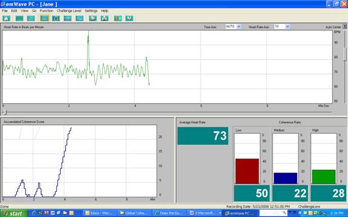Image resolution: width=348 pixels, height=217 pixels.
Task: Click the toolbar icon with yellow bar
Action: point(118,18)
